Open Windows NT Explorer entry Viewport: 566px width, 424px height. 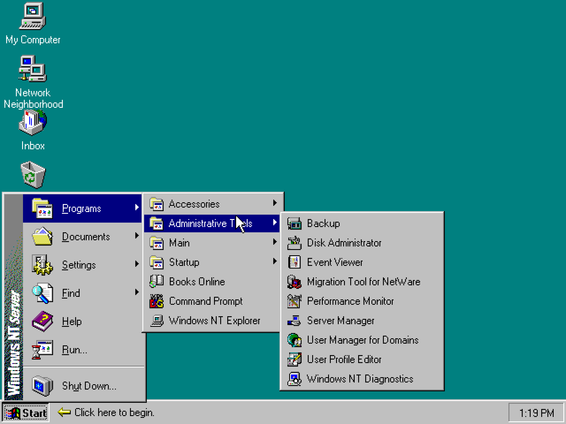tap(214, 321)
